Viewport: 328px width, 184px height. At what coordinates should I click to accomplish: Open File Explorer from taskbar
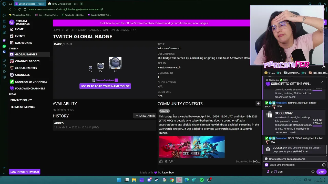point(134,180)
